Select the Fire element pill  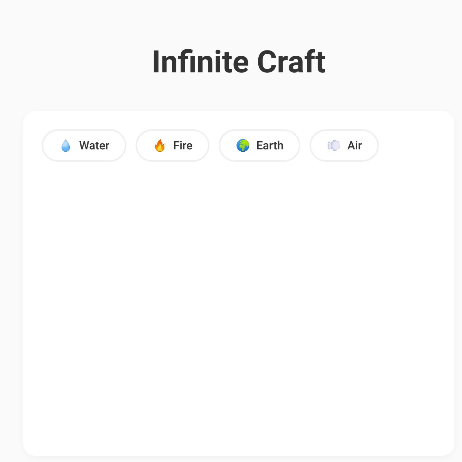tap(172, 146)
